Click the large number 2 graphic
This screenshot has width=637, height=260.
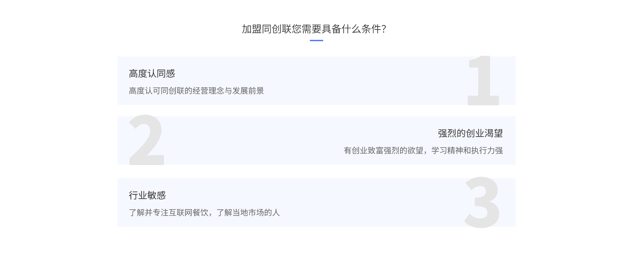click(146, 140)
